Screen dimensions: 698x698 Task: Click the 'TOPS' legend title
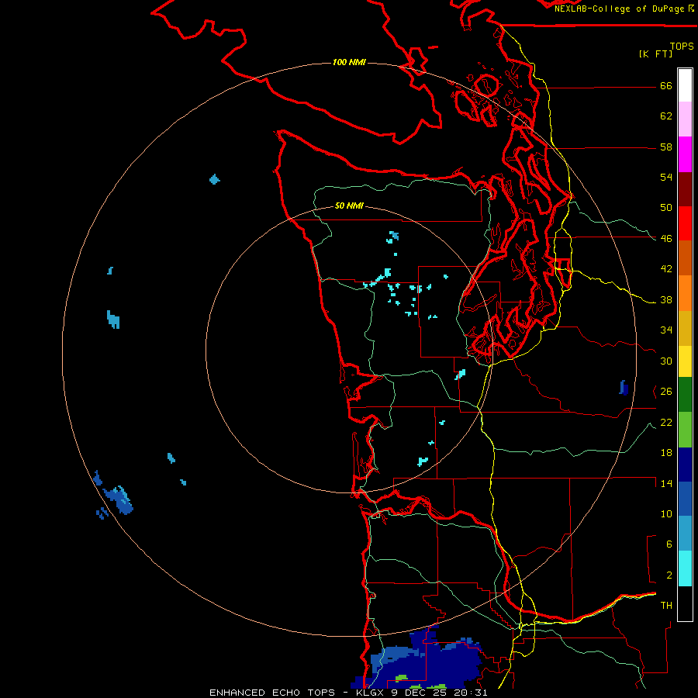coord(682,47)
